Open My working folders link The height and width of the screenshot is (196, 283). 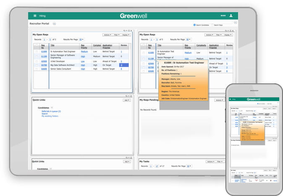tap(50, 116)
